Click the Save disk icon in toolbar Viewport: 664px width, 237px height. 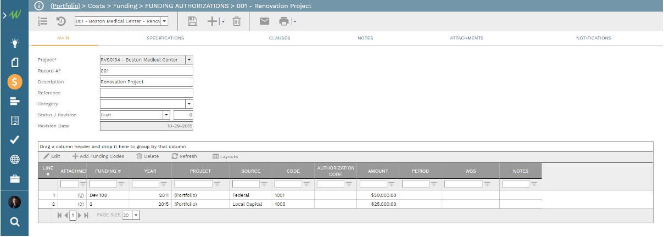tap(192, 21)
